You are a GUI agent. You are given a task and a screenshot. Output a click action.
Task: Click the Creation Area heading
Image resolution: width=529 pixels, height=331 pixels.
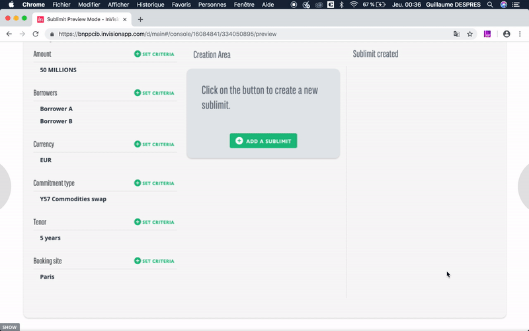click(212, 55)
